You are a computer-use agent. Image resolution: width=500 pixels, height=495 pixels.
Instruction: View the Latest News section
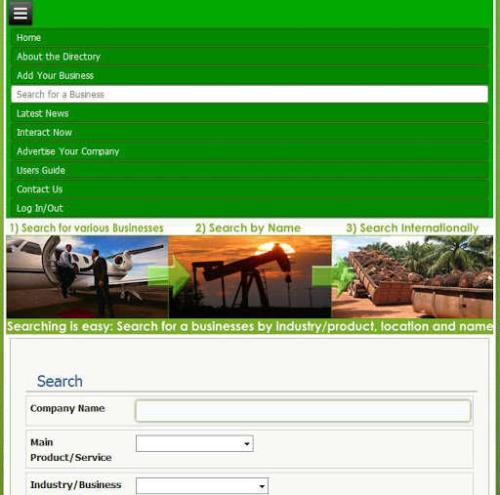coord(250,113)
